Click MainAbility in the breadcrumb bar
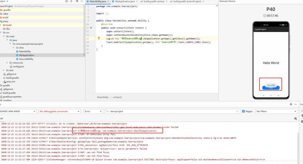Viewport: 303px width, 164px height. click(x=103, y=97)
